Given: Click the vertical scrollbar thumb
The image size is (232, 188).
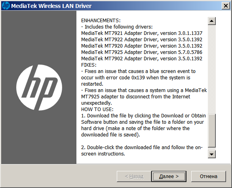Looking at the screenshot, I should pos(211,130).
